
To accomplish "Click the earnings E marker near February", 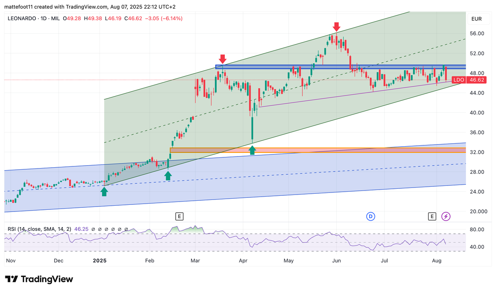I will (x=179, y=216).
